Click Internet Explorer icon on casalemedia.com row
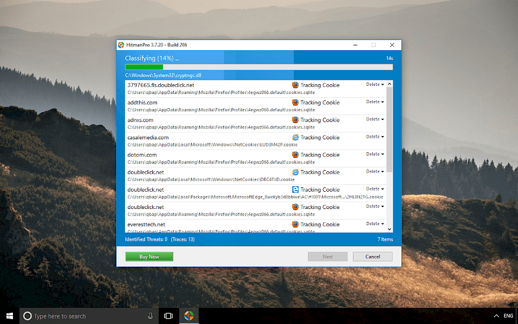Screen dimensions: 518x324 (x=295, y=137)
